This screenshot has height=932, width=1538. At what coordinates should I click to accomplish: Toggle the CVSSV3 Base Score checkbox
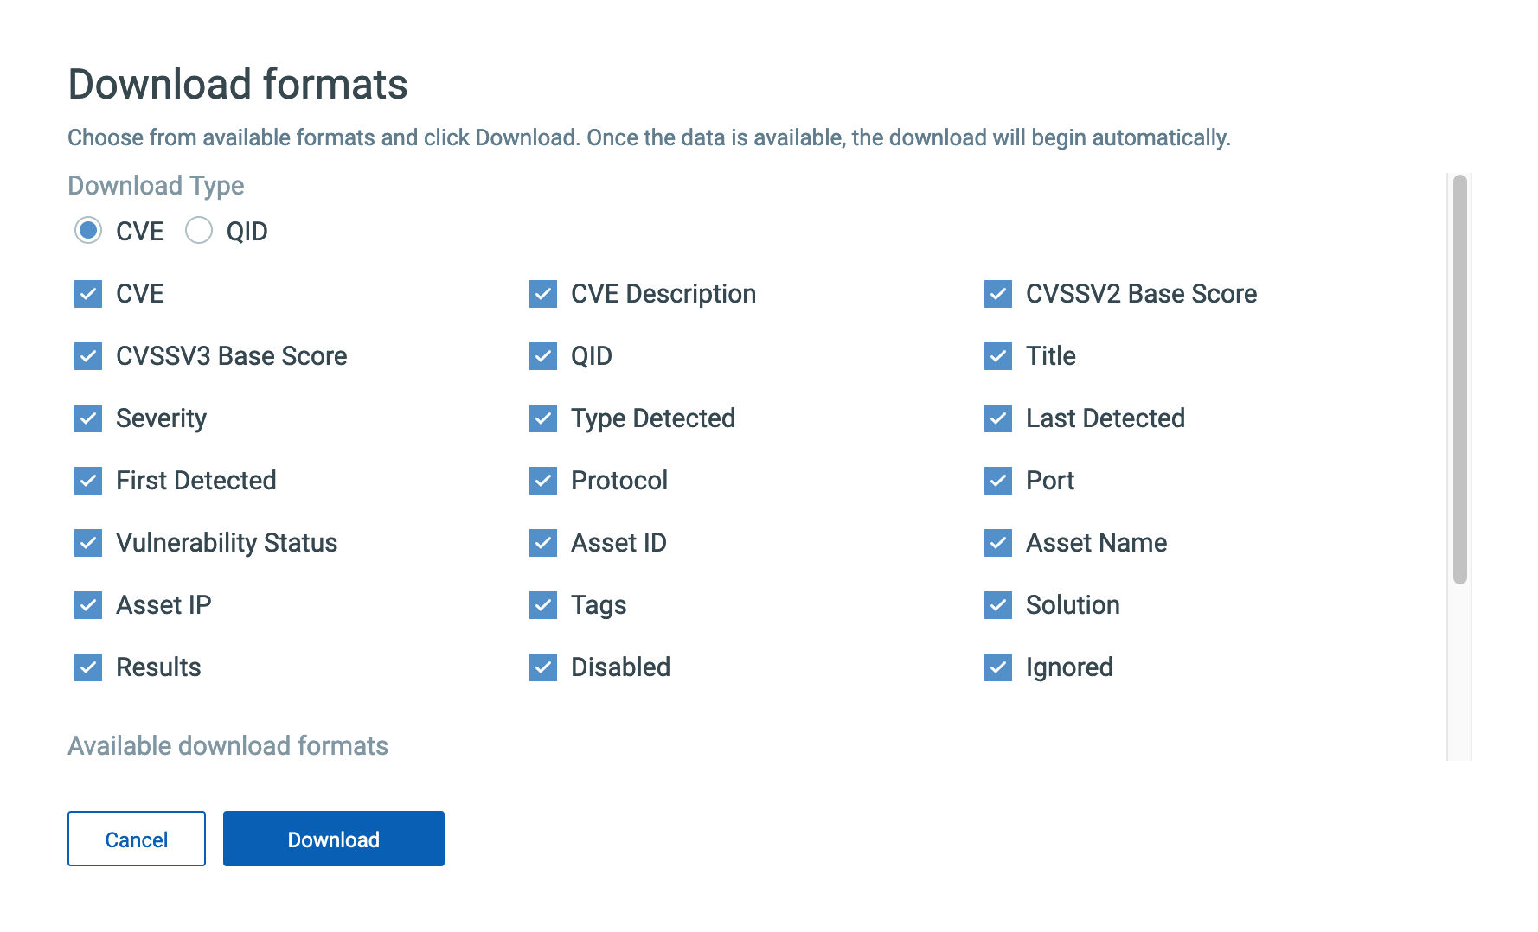point(88,356)
